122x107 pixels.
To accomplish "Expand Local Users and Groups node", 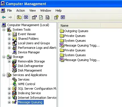I will [9, 43].
